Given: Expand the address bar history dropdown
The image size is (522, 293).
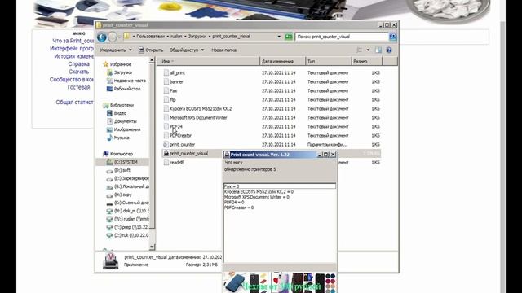Looking at the screenshot, I should pyautogui.click(x=279, y=37).
